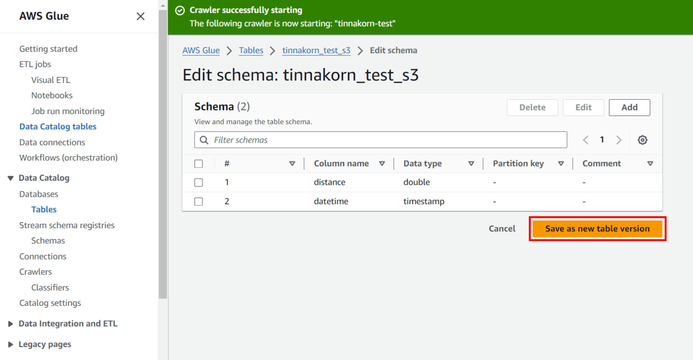Collapse the Data Catalog section
The width and height of the screenshot is (693, 360).
tap(10, 178)
